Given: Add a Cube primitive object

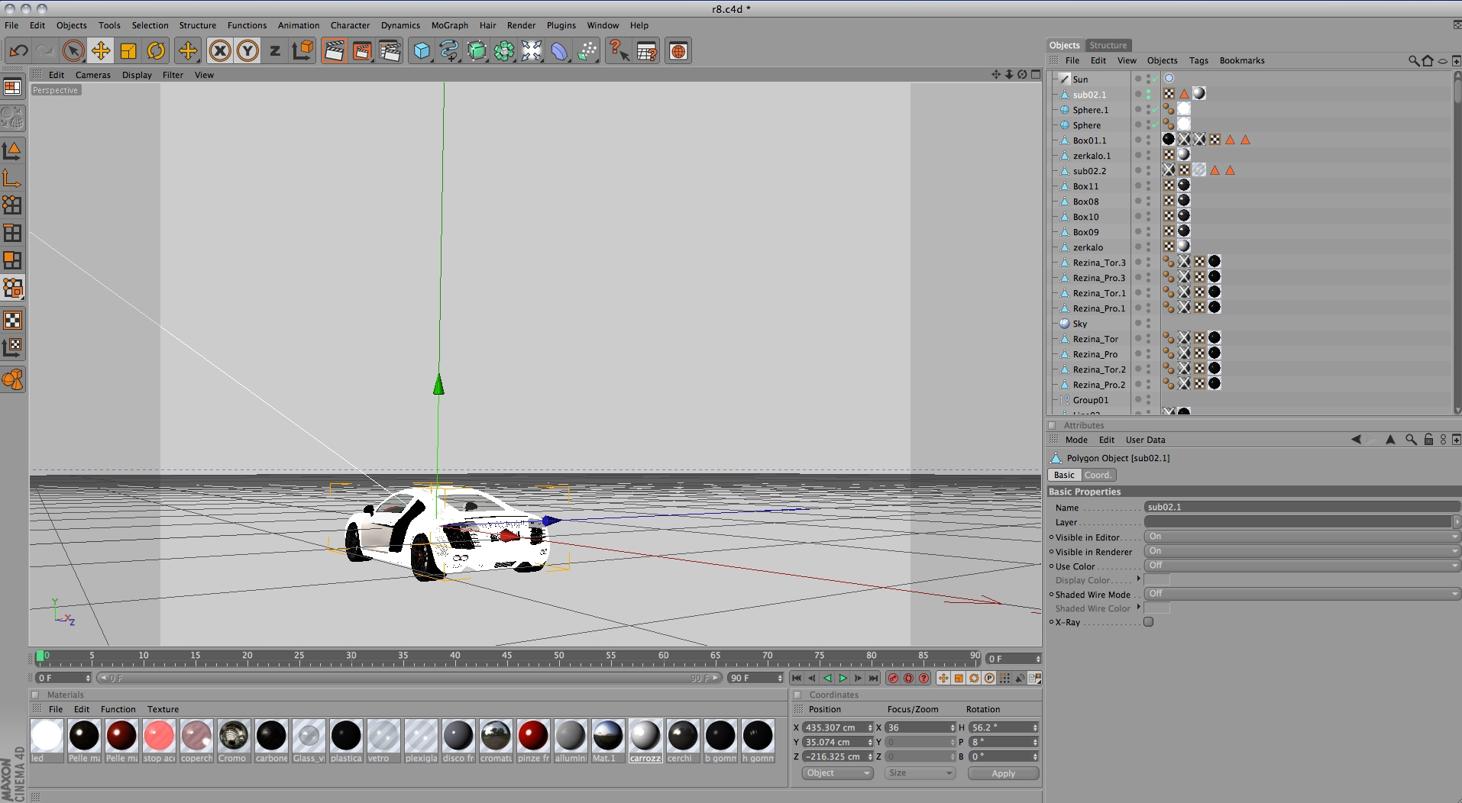Looking at the screenshot, I should pos(422,51).
